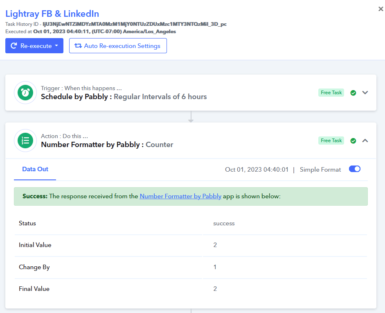Click the 'Oct 01, 2023 04:40:01' timestamp
Screen dimensions: 385x313
[x=257, y=170]
